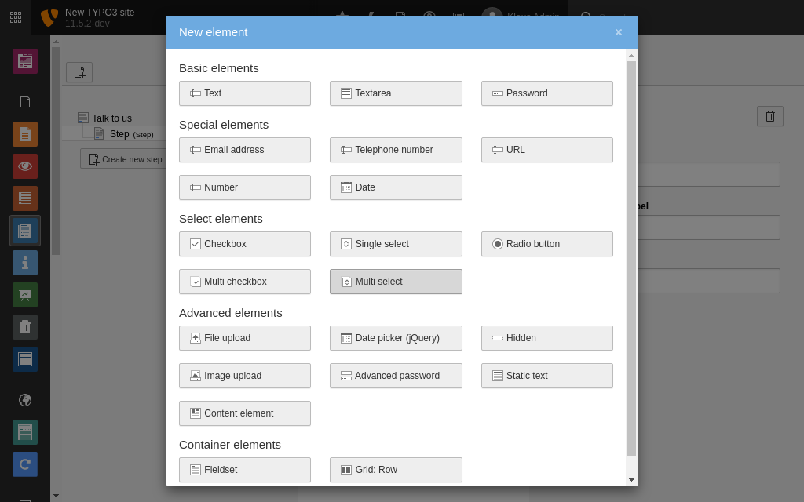
Task: Click the Image upload element icon
Action: [196, 376]
